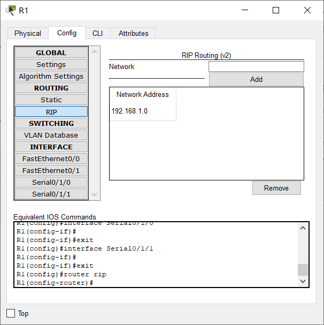Open the Attributes tab
Screen dimensions: 324x325
pos(133,33)
